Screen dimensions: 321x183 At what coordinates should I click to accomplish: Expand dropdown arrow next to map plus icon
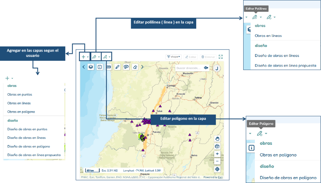coord(88,57)
